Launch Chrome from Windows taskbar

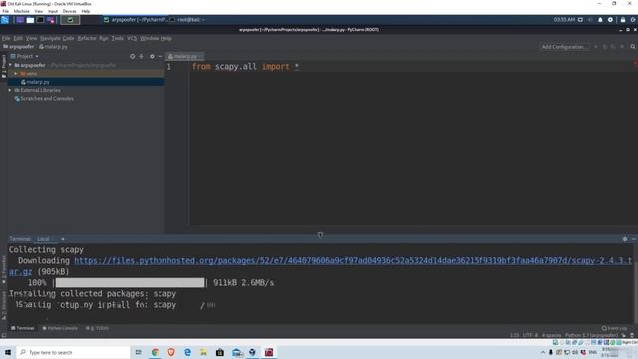coord(156,352)
